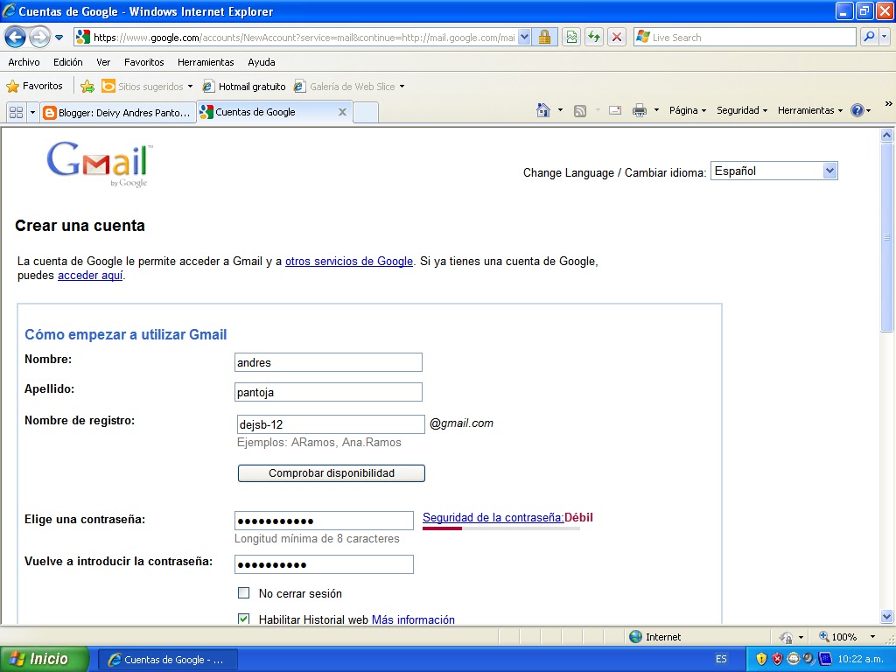896x672 pixels.
Task: Open the Ver menu
Action: [103, 62]
